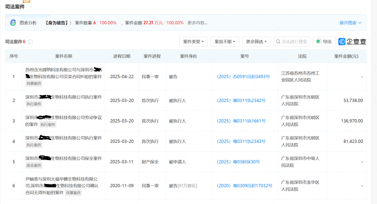Open case number 粤0309民初17032号
This screenshot has width=377, height=204.
244,185
